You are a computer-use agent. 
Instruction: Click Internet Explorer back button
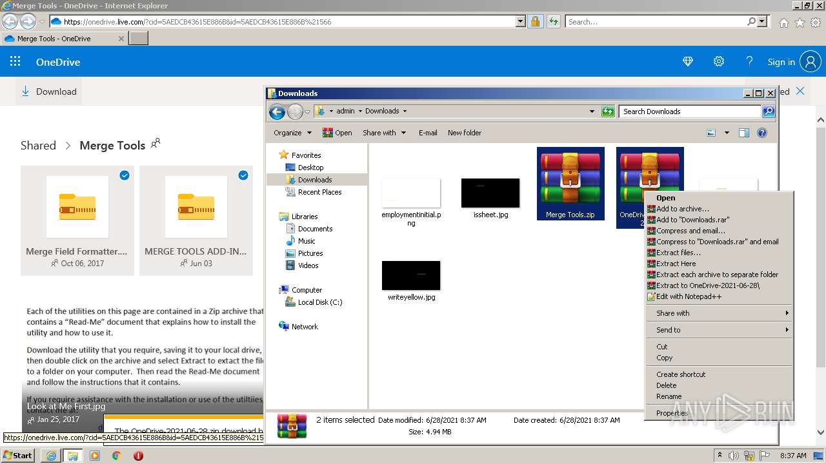pyautogui.click(x=10, y=21)
